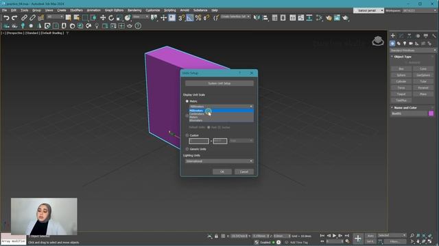Open the Metric units combo box
The image size is (439, 246).
pos(221,107)
